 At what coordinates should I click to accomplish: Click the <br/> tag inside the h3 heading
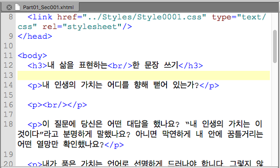point(120,65)
